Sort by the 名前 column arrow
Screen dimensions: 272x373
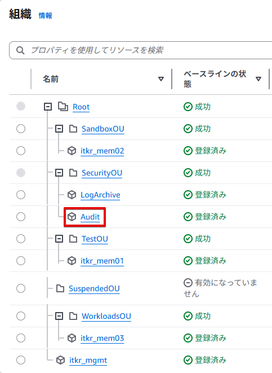[x=161, y=79]
